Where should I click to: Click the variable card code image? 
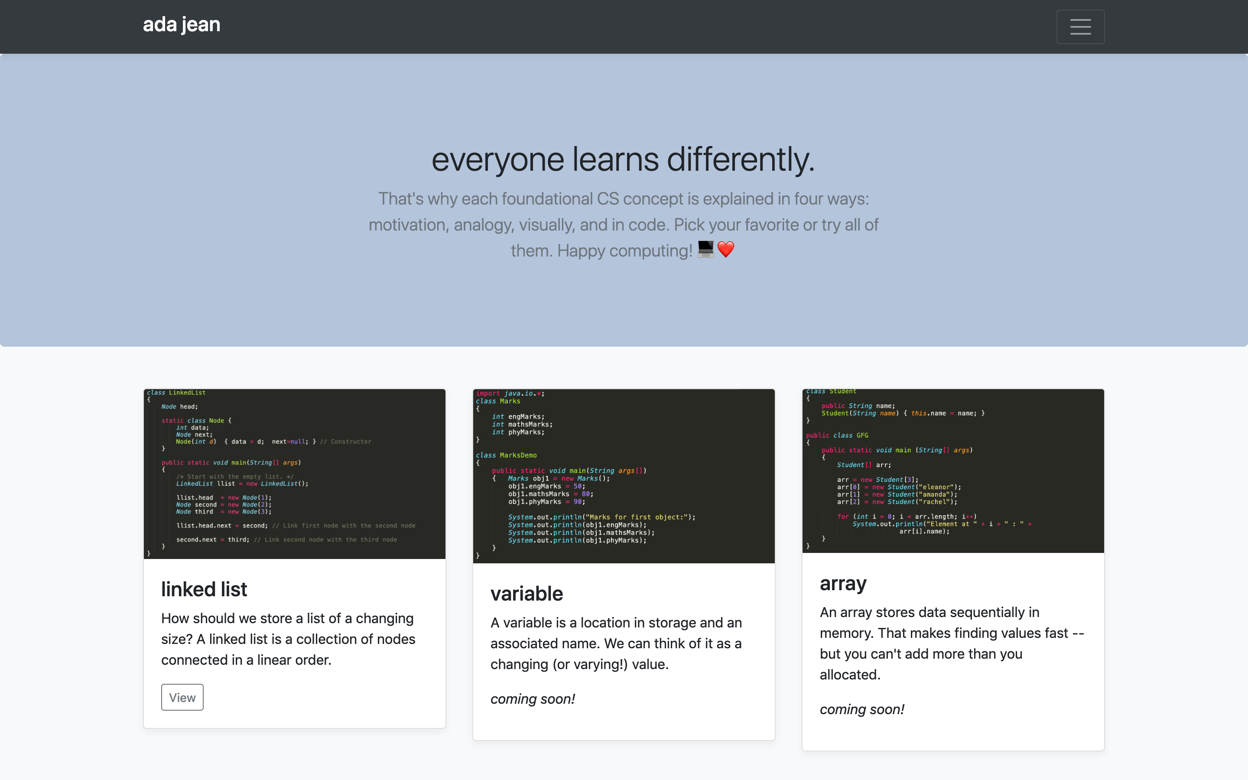click(x=624, y=476)
